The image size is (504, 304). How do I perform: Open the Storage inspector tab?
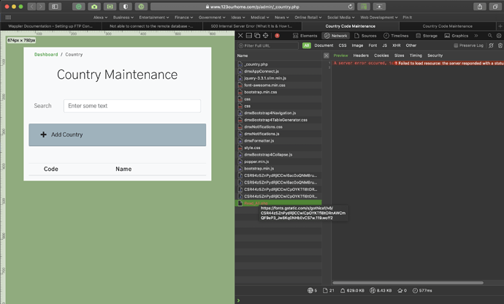(x=427, y=36)
